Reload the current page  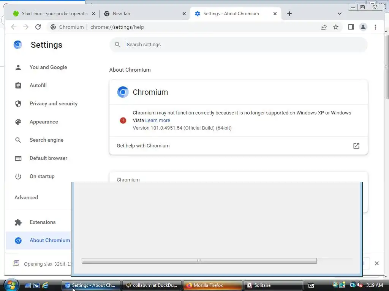(38, 27)
